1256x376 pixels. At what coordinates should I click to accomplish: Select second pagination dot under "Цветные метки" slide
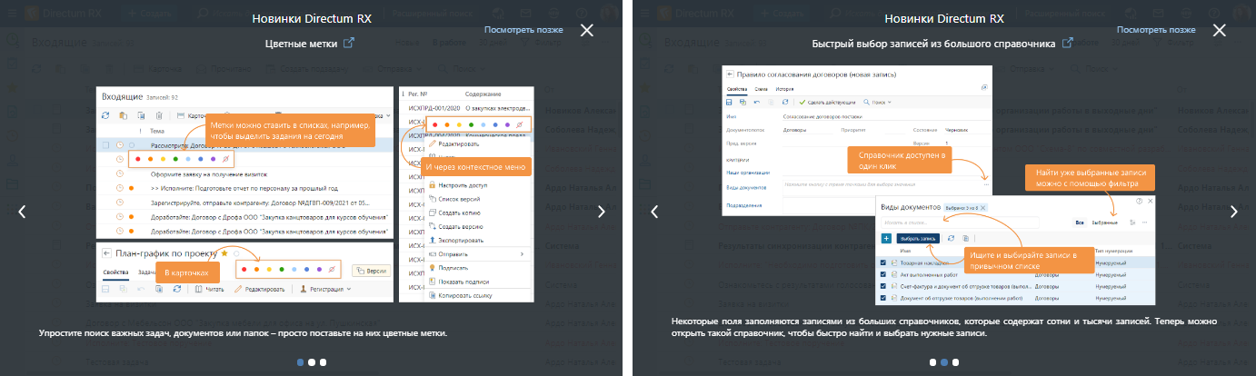(x=311, y=361)
